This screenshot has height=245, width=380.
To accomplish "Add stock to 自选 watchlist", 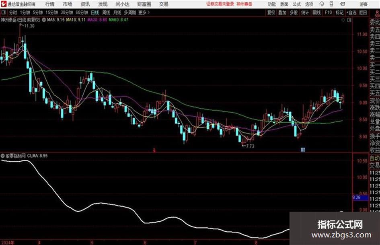I will pyautogui.click(x=351, y=12).
